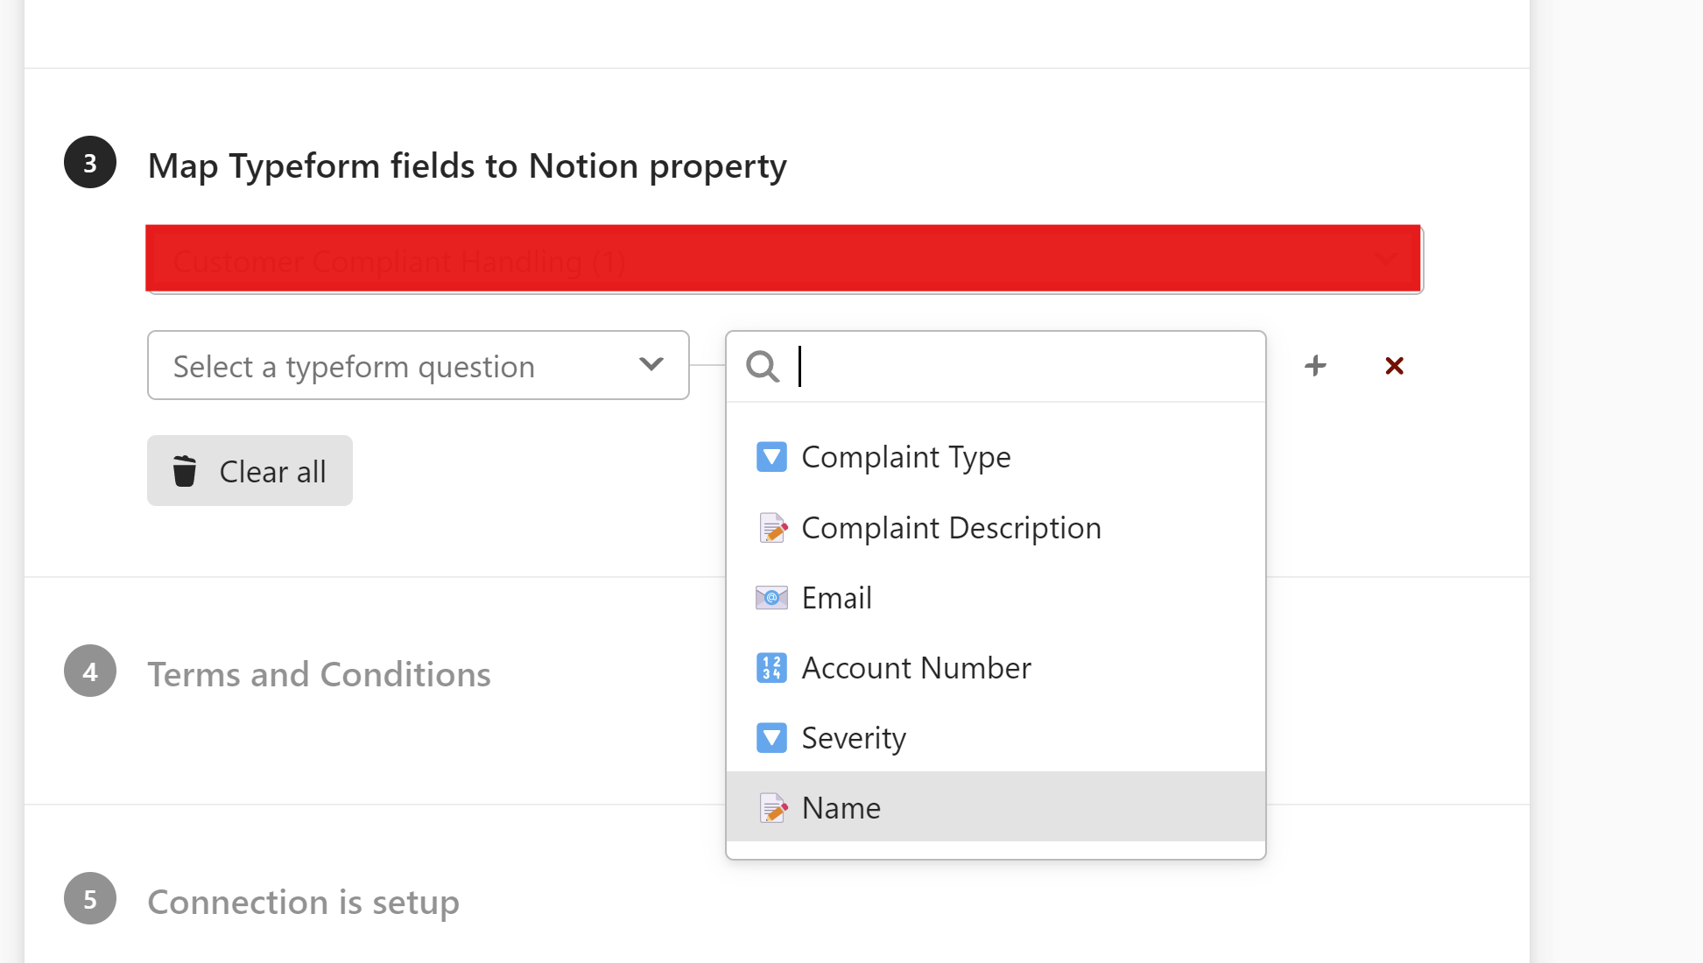Image resolution: width=1703 pixels, height=963 pixels.
Task: Choose Complaint Type from the list
Action: point(996,457)
